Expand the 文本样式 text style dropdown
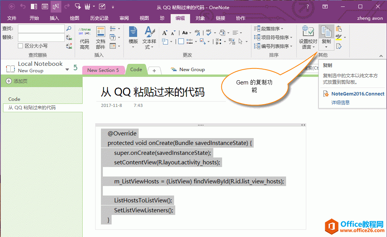 [149, 47]
